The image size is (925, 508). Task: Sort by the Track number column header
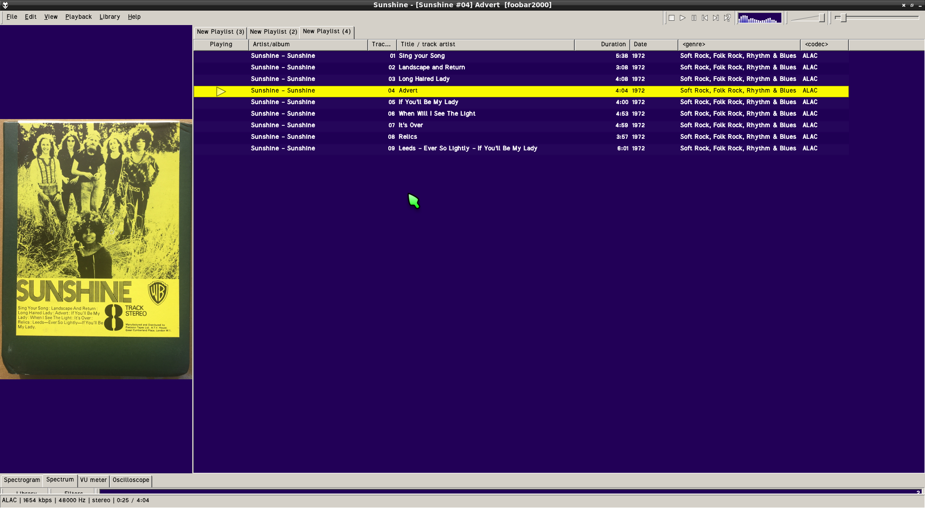click(382, 45)
